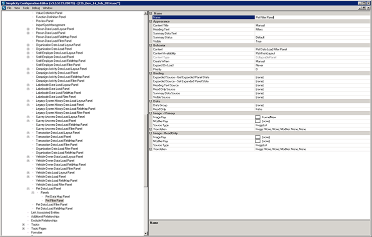Click the Summary Status value Default

(260, 37)
